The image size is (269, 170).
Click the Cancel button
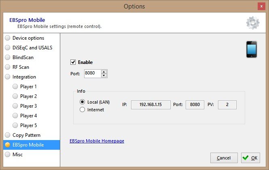(x=224, y=158)
